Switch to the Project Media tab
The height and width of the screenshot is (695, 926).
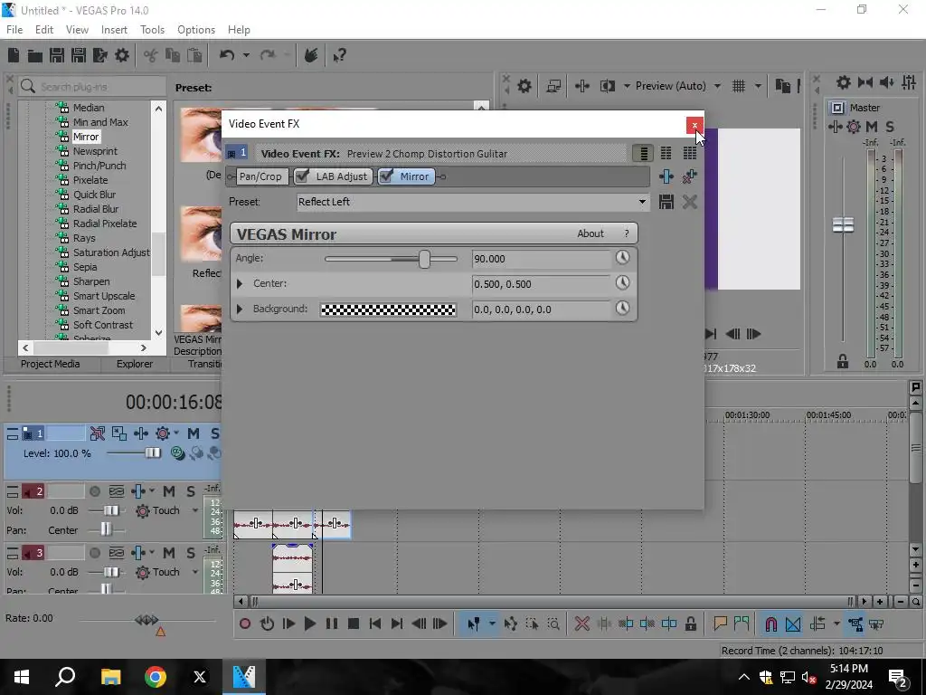[x=51, y=364]
